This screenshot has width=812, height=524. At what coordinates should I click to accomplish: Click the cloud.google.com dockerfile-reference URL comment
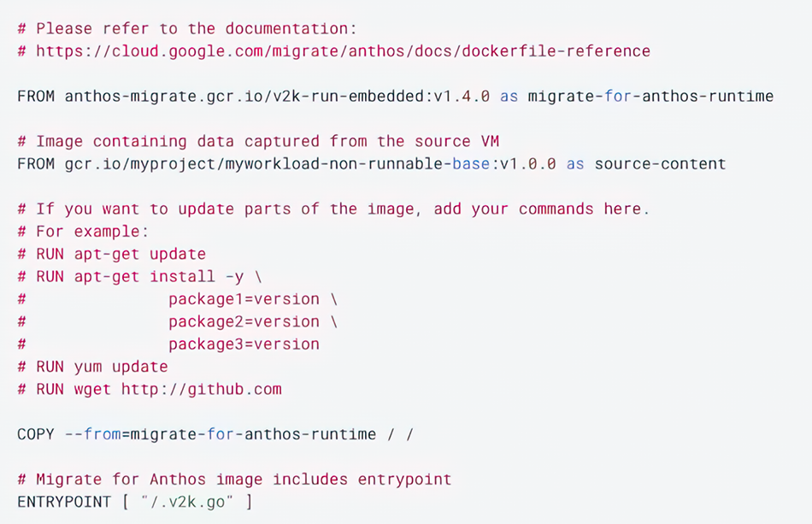click(333, 51)
